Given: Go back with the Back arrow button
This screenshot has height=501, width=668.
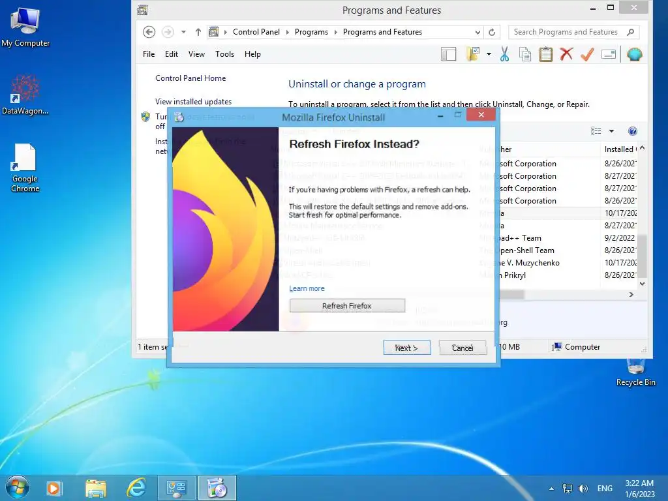Looking at the screenshot, I should [x=149, y=32].
